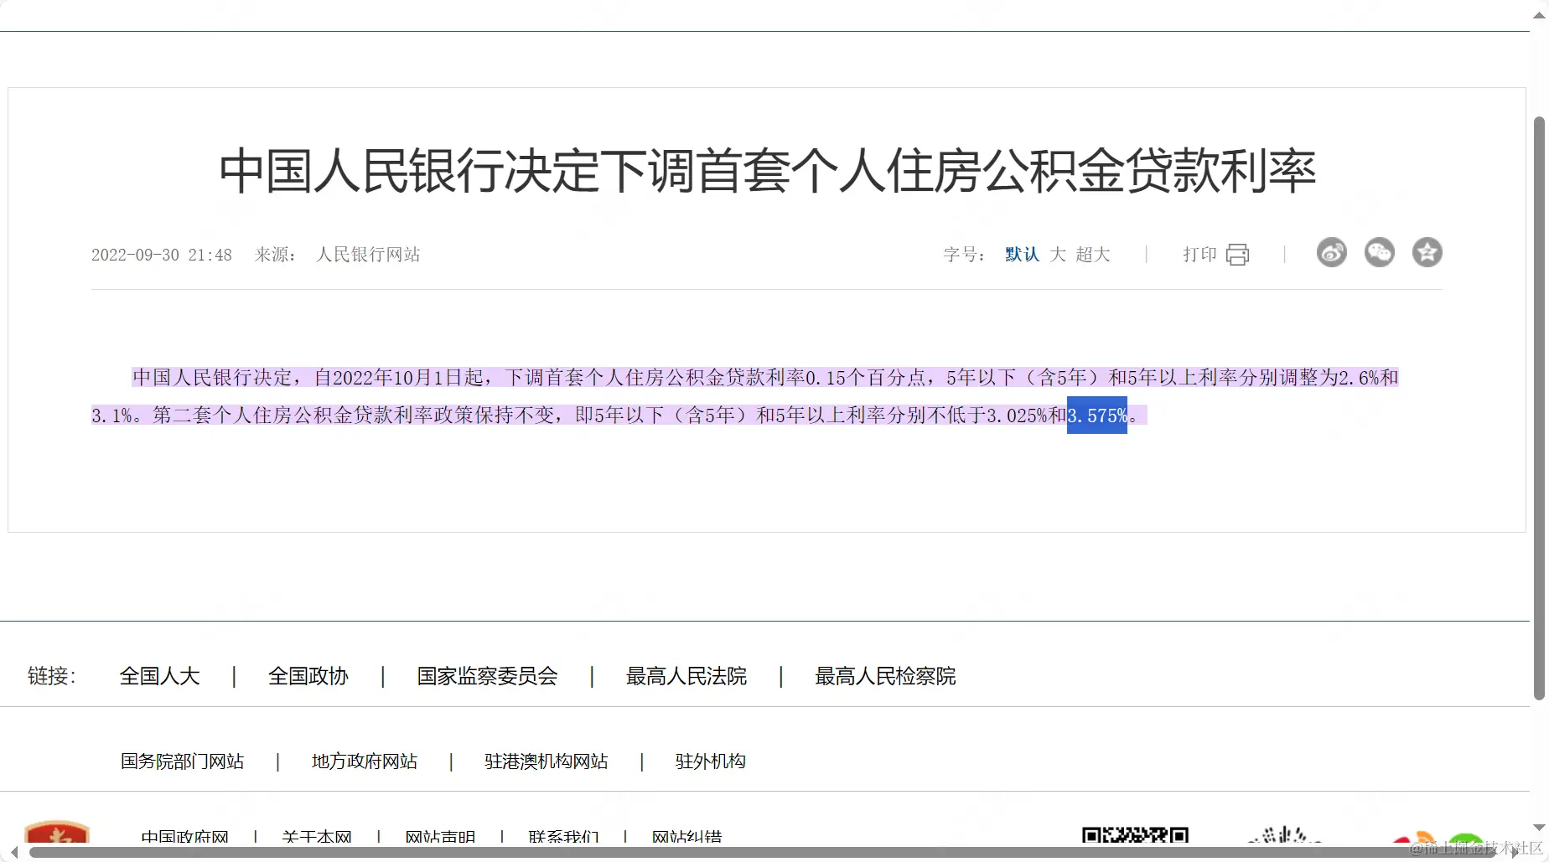Screen dimensions: 1549x862
Task: Click the selected 3.575% text
Action: tap(1097, 416)
